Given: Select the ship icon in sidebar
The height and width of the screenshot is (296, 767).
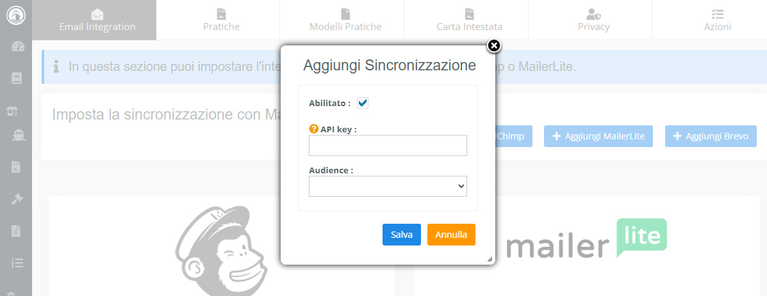Looking at the screenshot, I should click(x=18, y=135).
